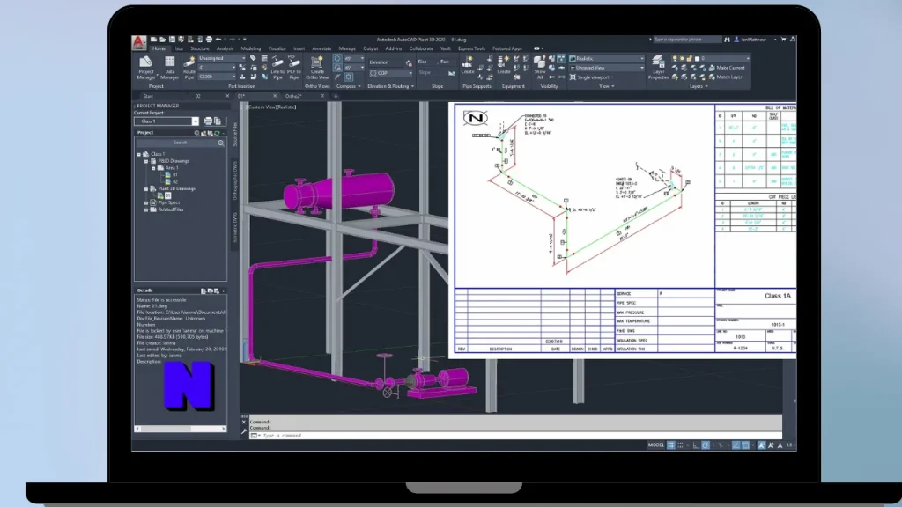Select the Isometric DWG side tab
The height and width of the screenshot is (507, 902).
234,227
